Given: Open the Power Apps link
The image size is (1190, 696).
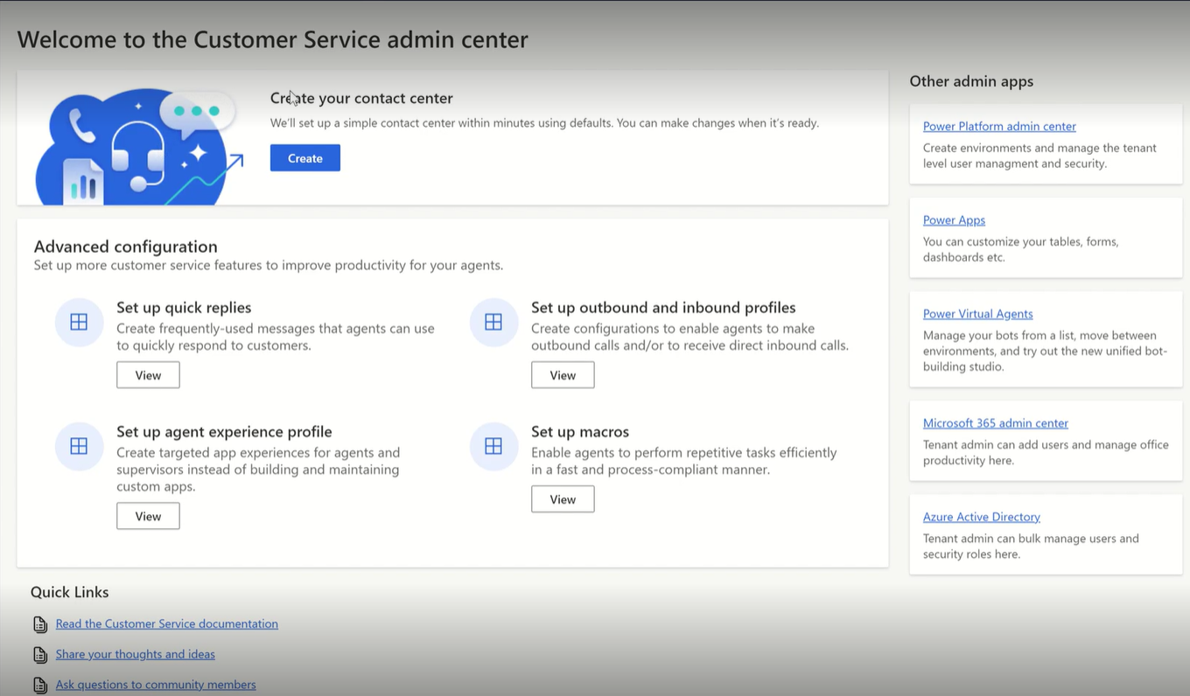Looking at the screenshot, I should [953, 219].
